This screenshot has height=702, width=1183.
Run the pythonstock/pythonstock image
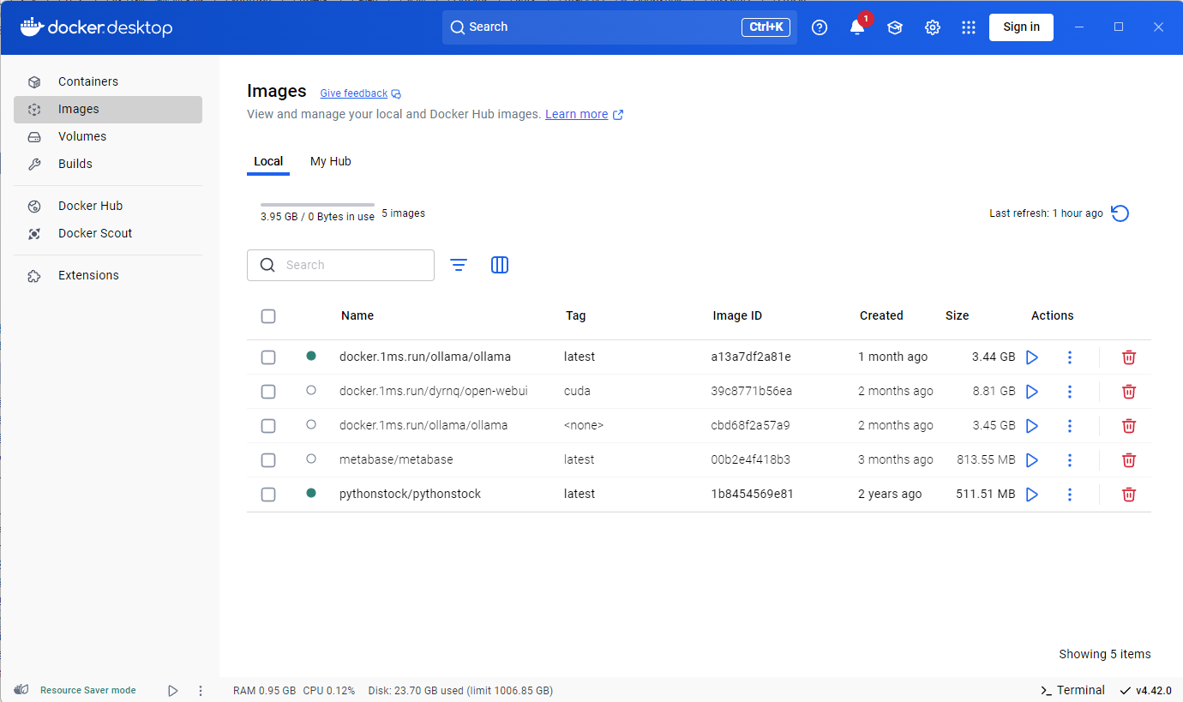1032,495
